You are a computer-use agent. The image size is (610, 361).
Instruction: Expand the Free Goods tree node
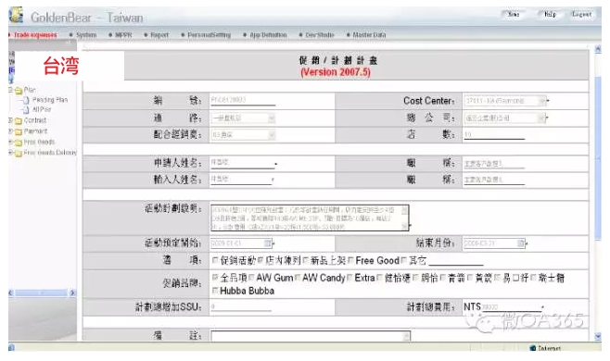tap(10, 143)
